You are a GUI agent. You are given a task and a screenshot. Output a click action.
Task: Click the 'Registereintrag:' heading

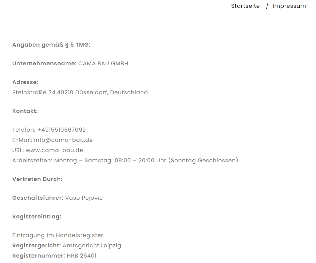[37, 217]
